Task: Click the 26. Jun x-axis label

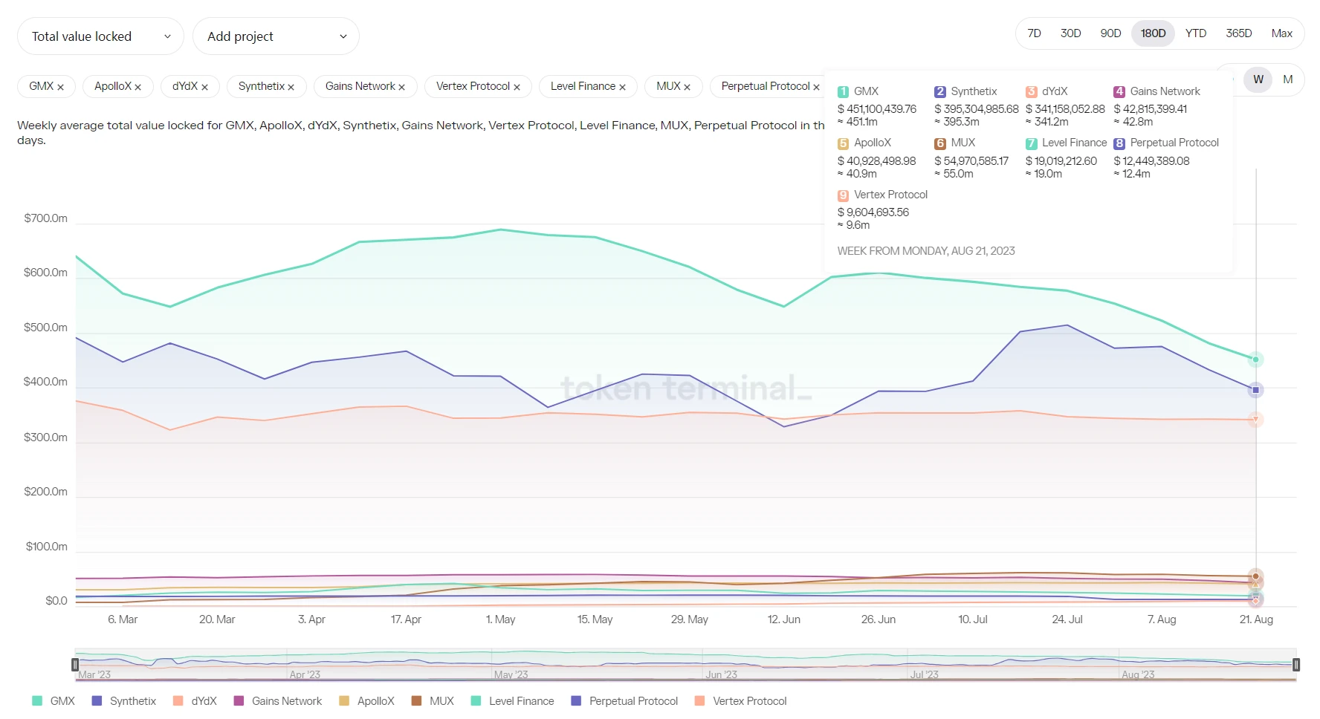Action: coord(879,619)
